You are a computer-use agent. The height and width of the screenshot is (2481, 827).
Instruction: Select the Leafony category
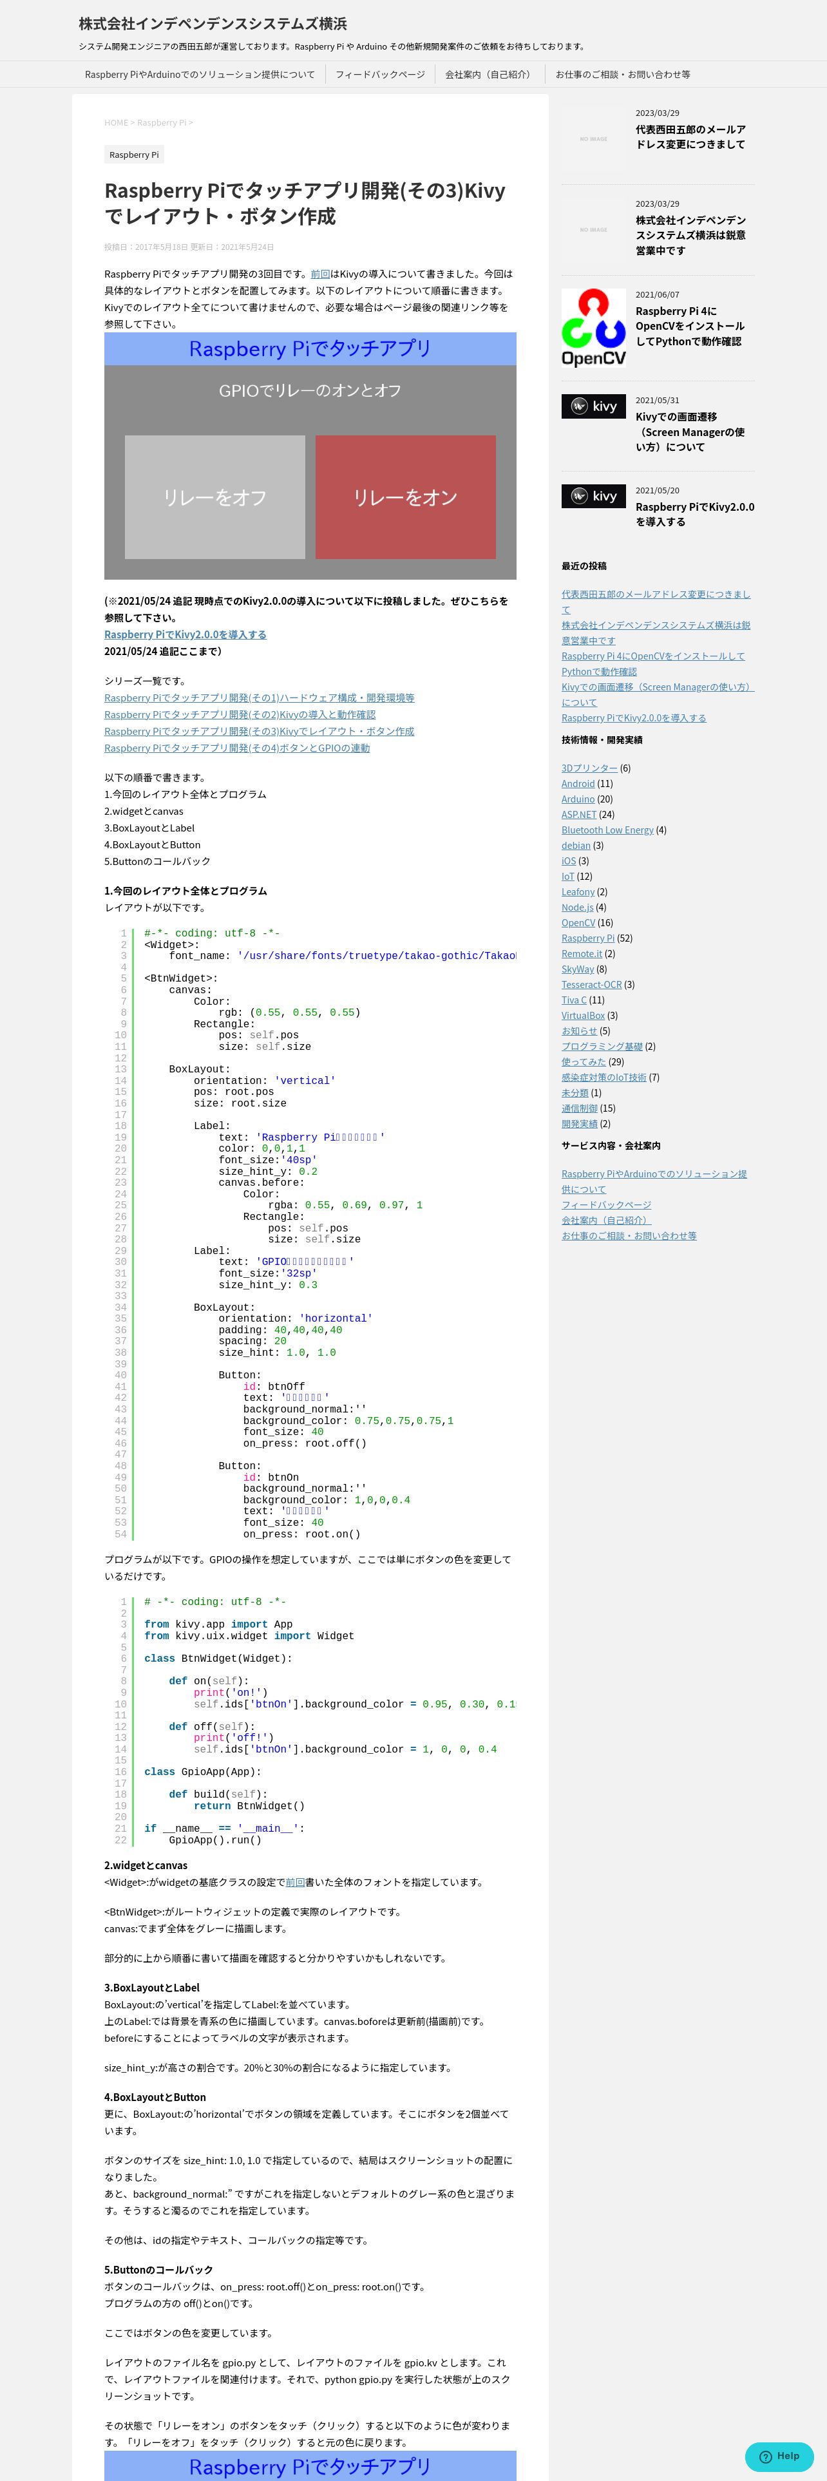pos(578,892)
